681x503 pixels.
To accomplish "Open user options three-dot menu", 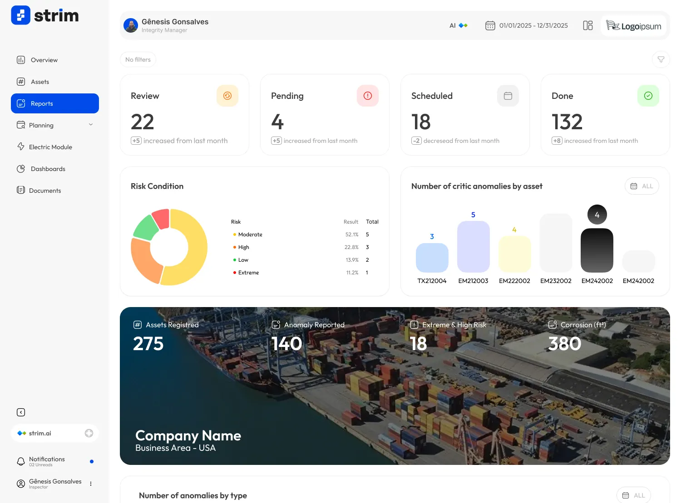I will click(91, 483).
